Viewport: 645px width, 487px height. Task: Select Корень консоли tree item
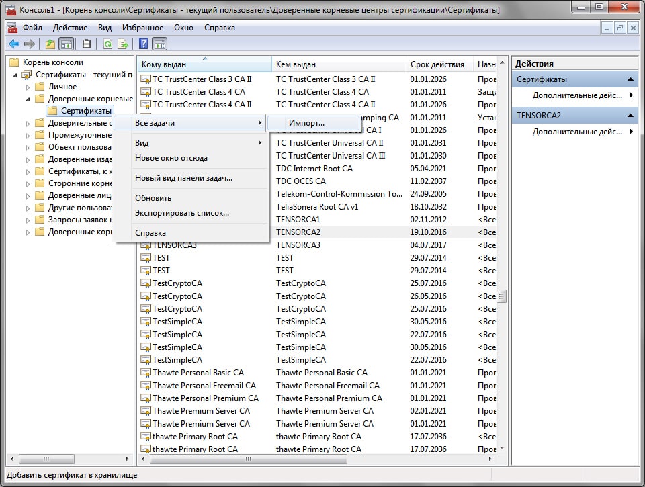(x=53, y=62)
